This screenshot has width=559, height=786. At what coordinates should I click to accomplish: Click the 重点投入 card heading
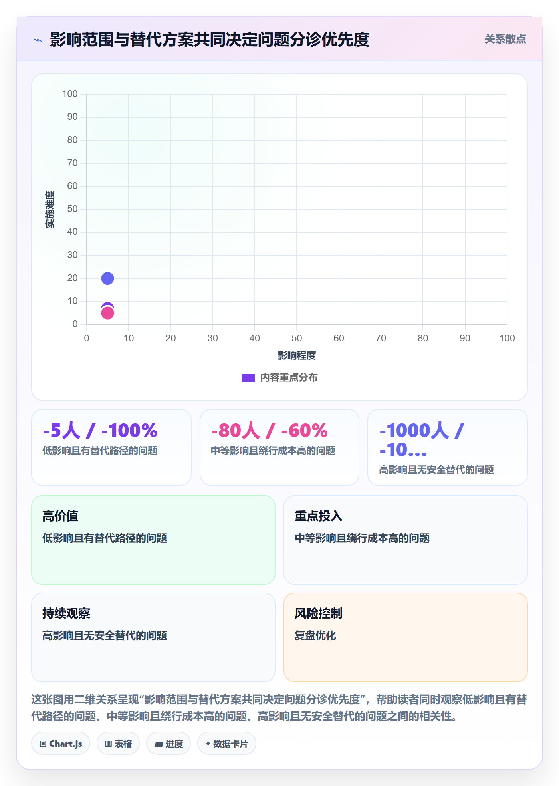[x=319, y=516]
